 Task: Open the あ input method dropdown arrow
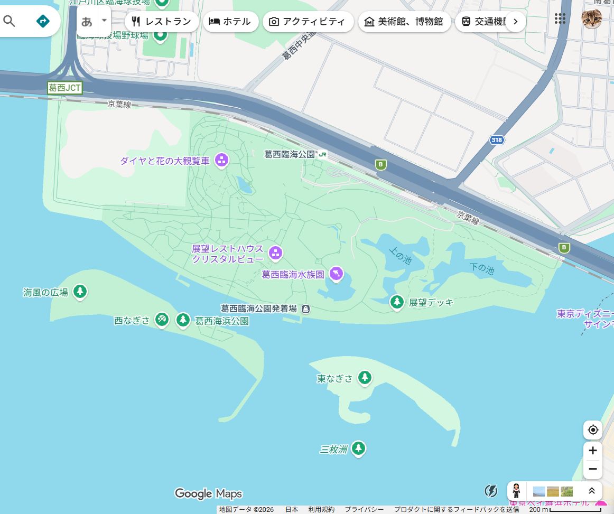pyautogui.click(x=104, y=21)
